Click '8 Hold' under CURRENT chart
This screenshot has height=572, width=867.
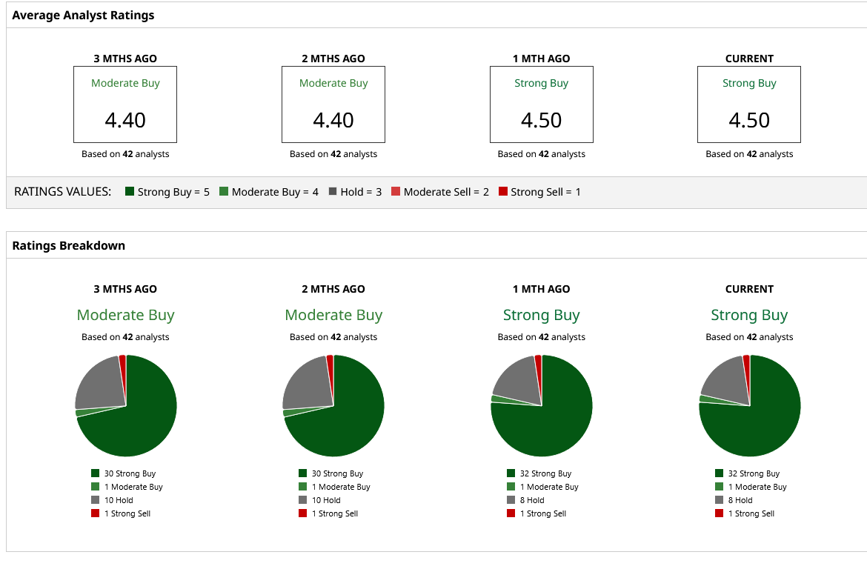point(734,500)
